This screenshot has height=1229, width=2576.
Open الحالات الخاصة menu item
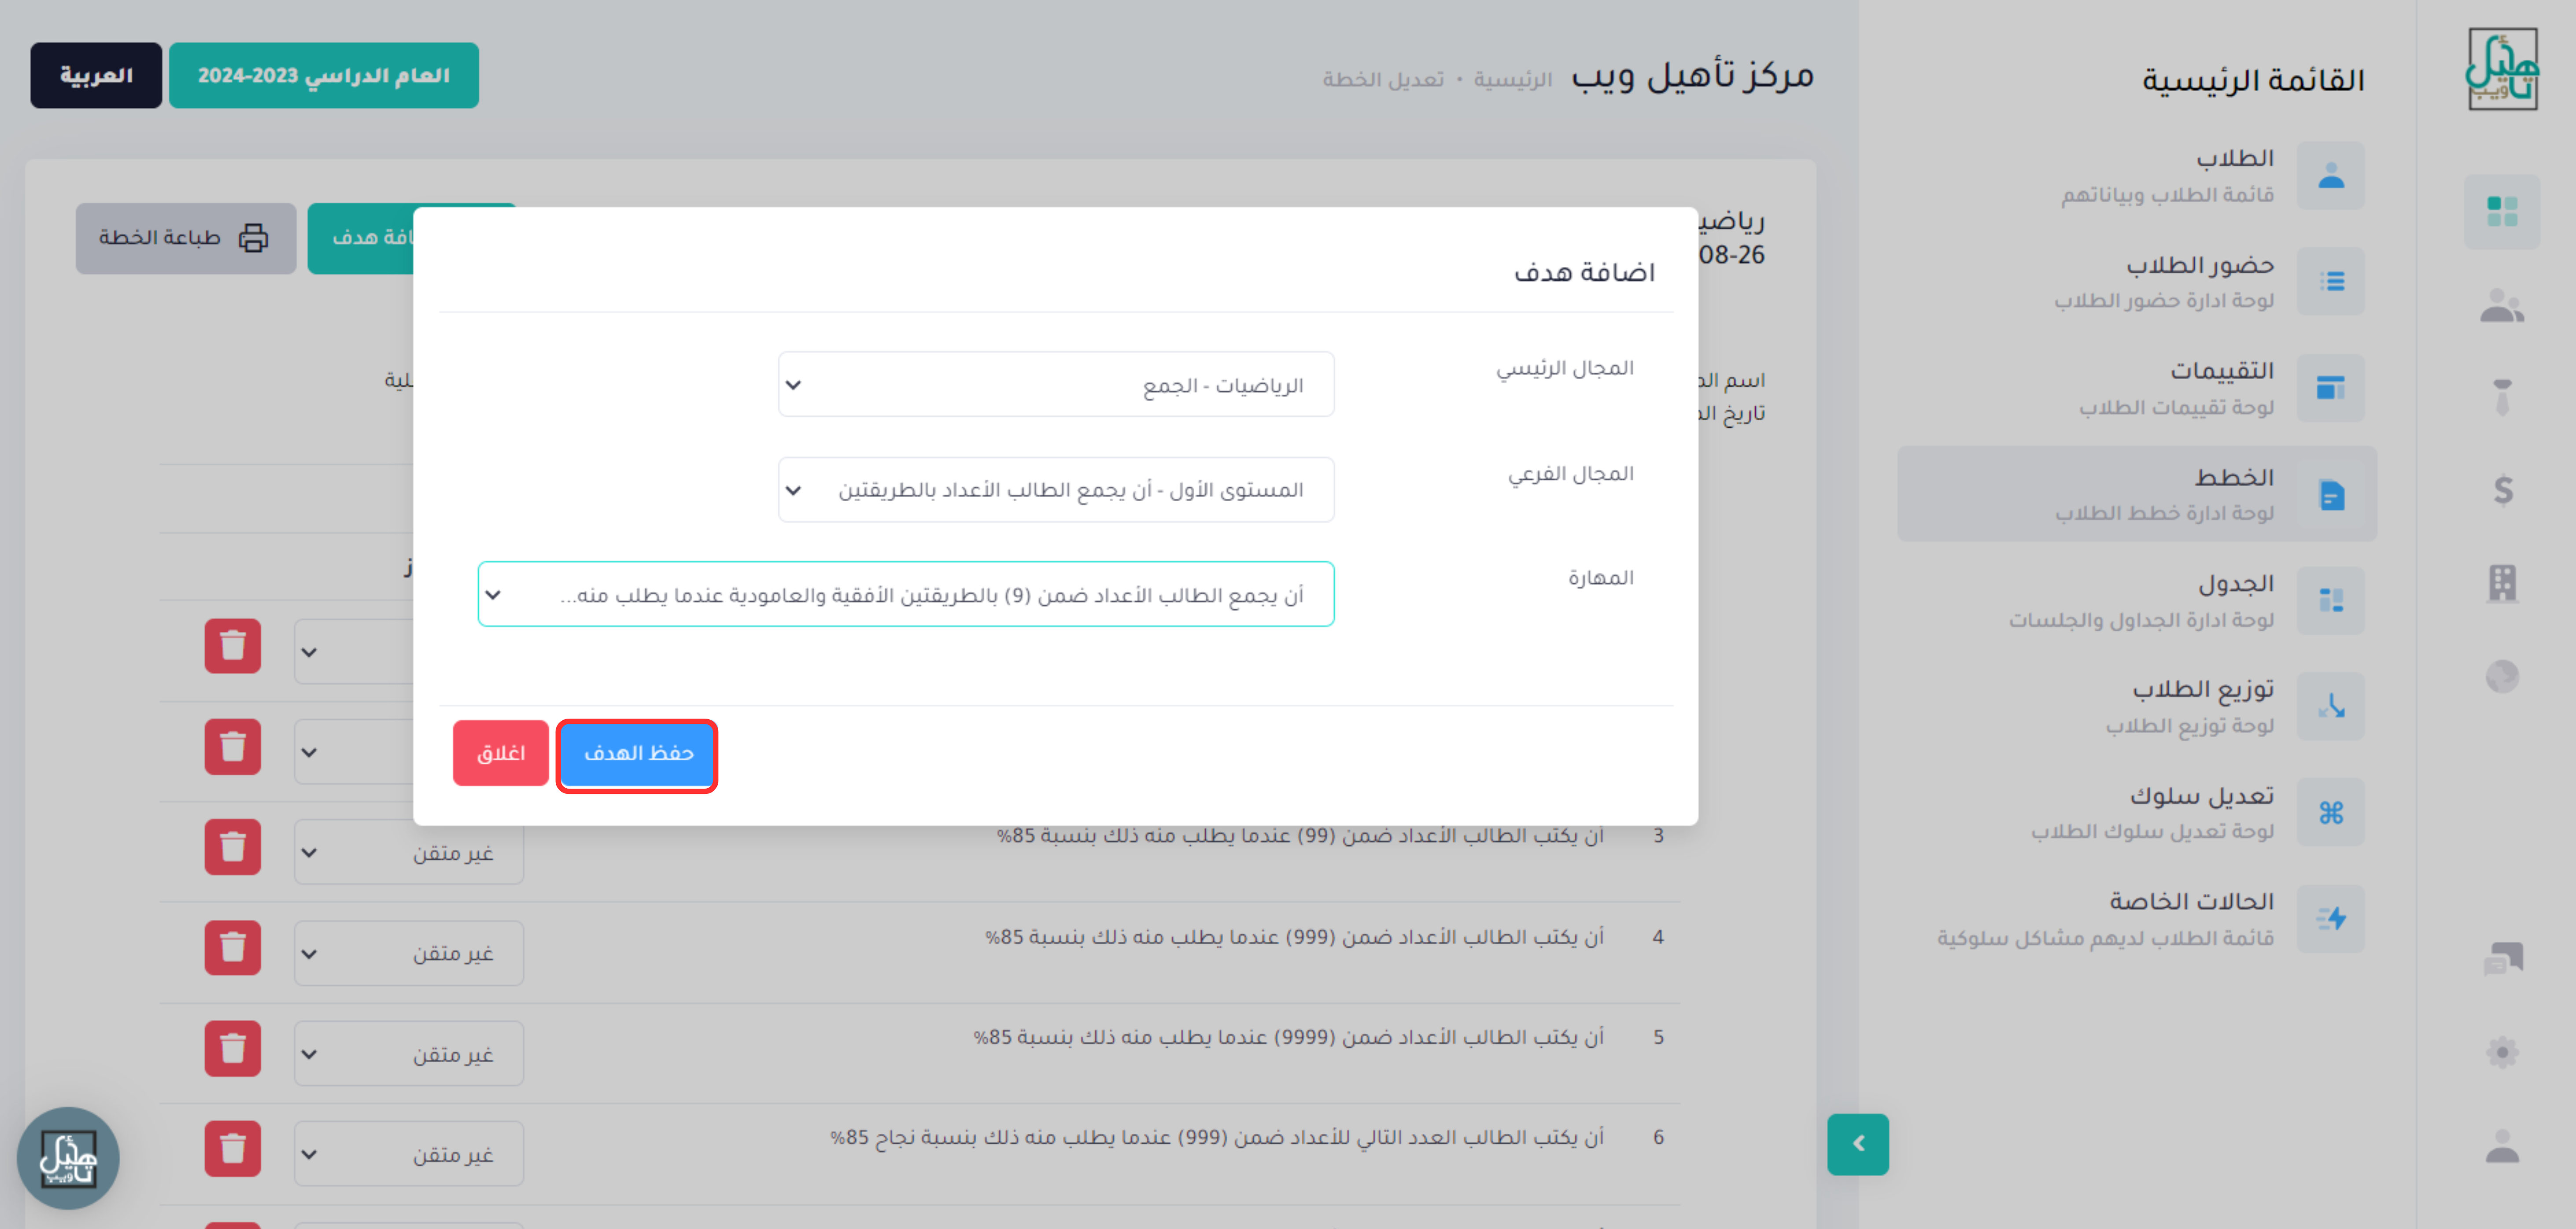coord(2137,919)
